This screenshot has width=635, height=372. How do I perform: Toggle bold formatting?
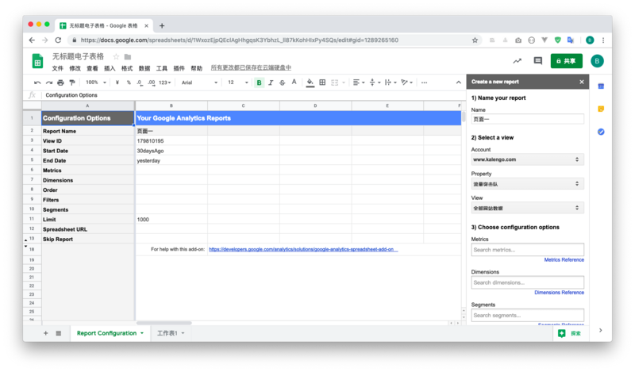click(260, 82)
